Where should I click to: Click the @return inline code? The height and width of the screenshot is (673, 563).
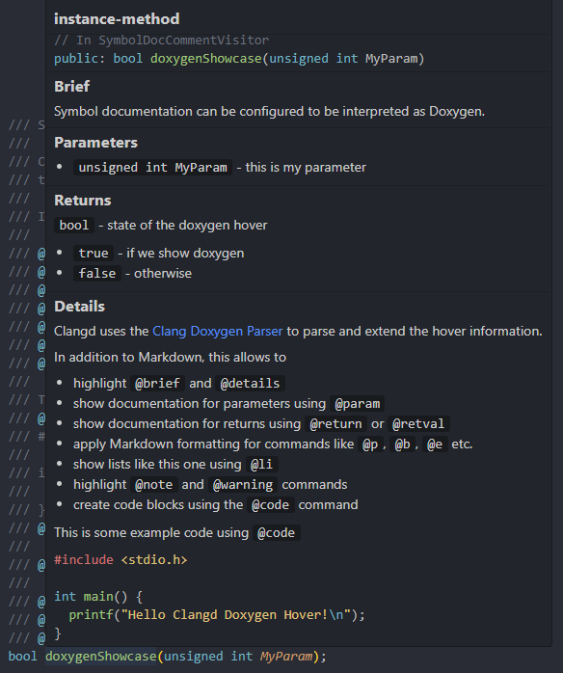click(335, 423)
